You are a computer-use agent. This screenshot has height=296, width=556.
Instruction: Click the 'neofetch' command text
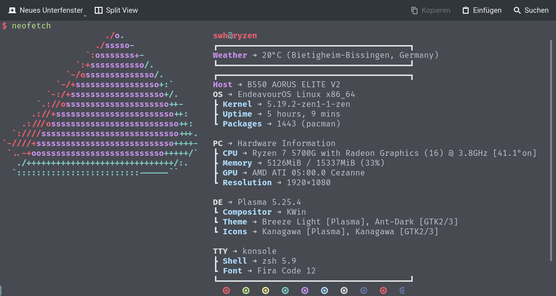31,25
